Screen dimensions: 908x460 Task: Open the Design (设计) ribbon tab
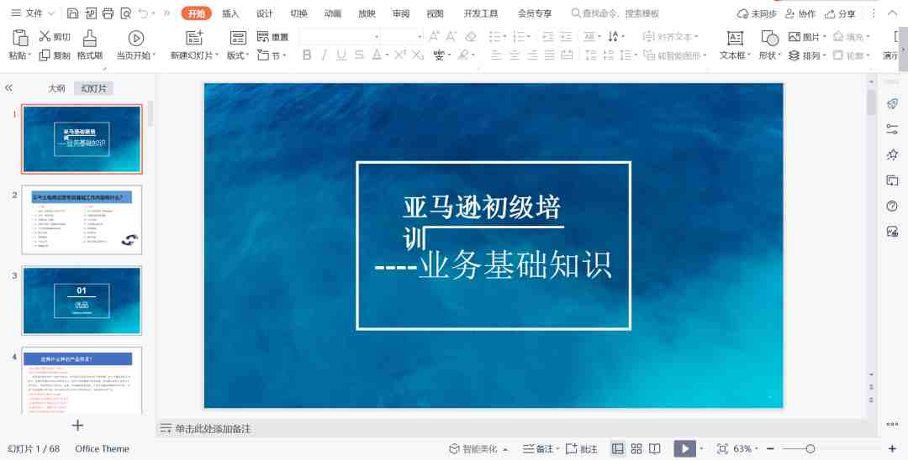click(265, 13)
